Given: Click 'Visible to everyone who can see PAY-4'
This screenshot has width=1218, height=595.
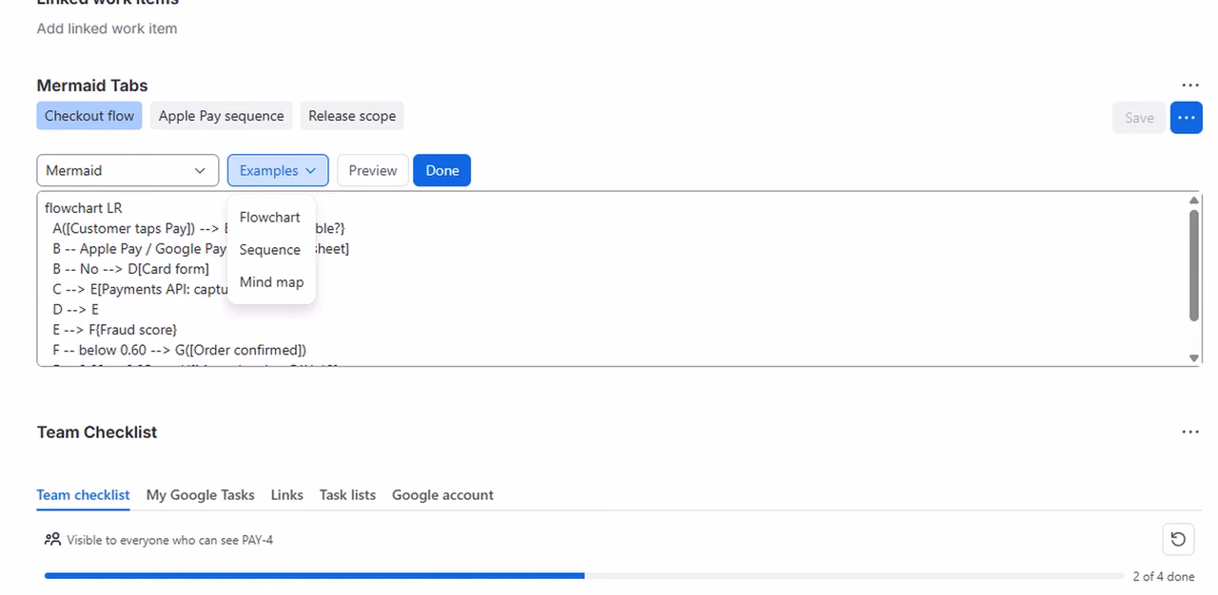Looking at the screenshot, I should 170,540.
